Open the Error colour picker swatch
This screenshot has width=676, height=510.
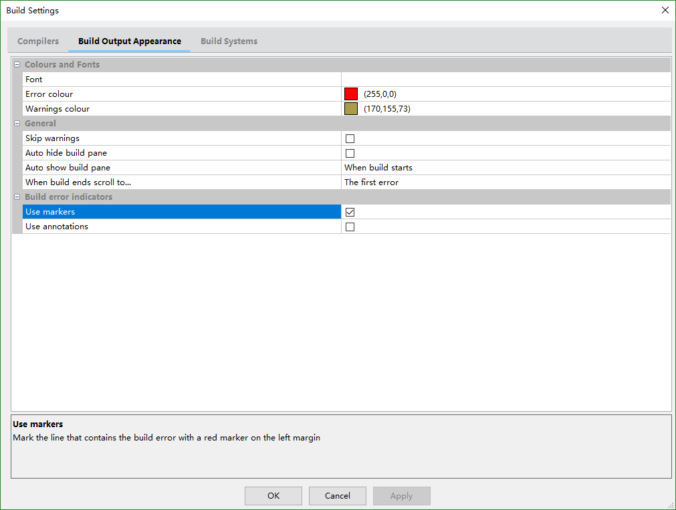350,94
